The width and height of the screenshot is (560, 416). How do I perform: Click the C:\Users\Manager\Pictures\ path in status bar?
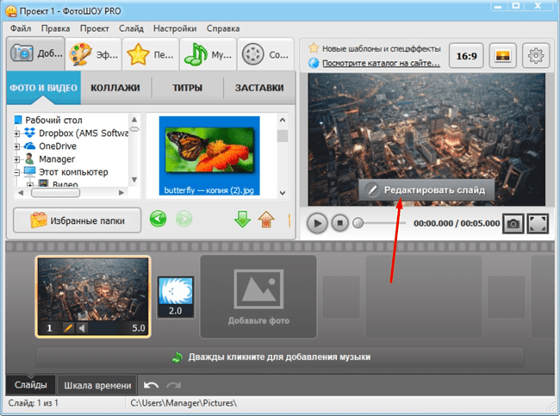(x=184, y=403)
